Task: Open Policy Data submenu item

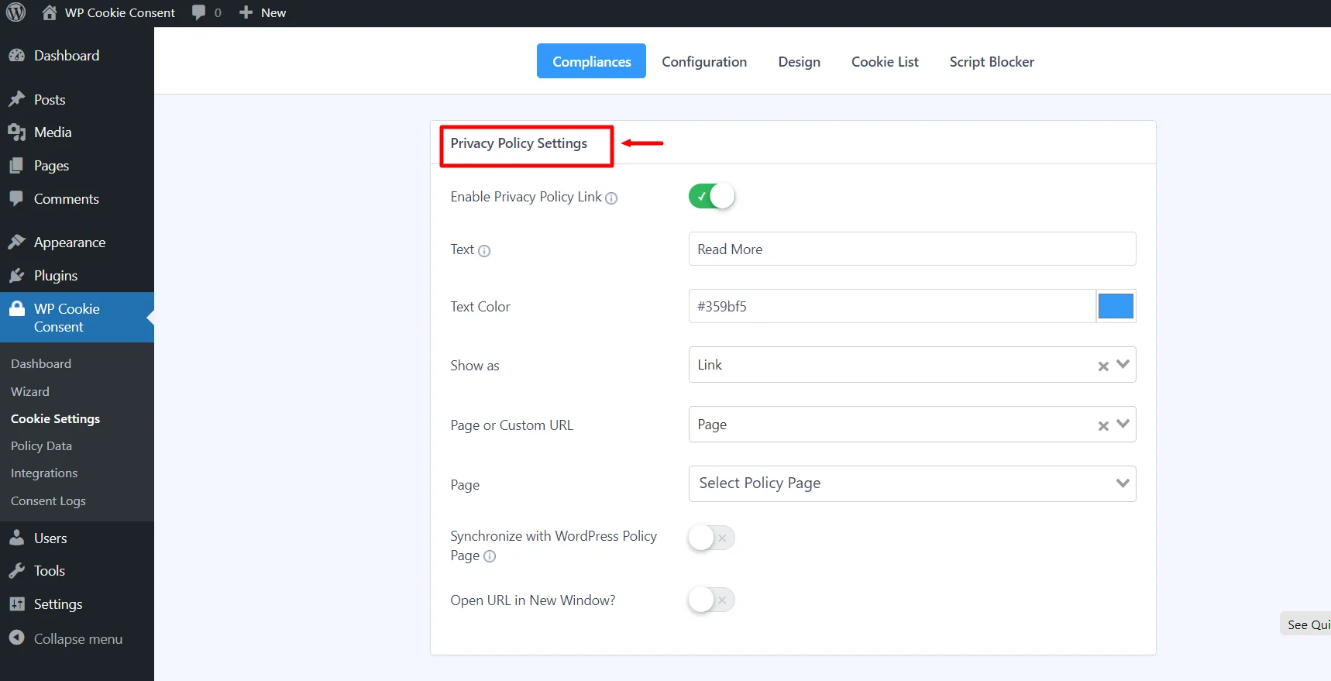Action: click(x=41, y=445)
